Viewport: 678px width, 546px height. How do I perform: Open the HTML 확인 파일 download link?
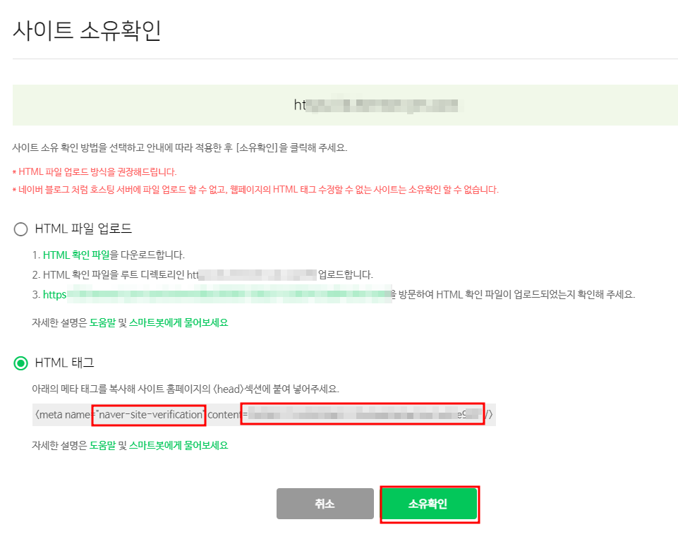click(x=76, y=255)
